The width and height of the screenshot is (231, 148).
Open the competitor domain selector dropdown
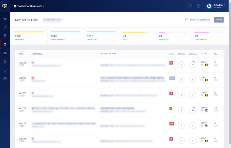click(x=53, y=20)
